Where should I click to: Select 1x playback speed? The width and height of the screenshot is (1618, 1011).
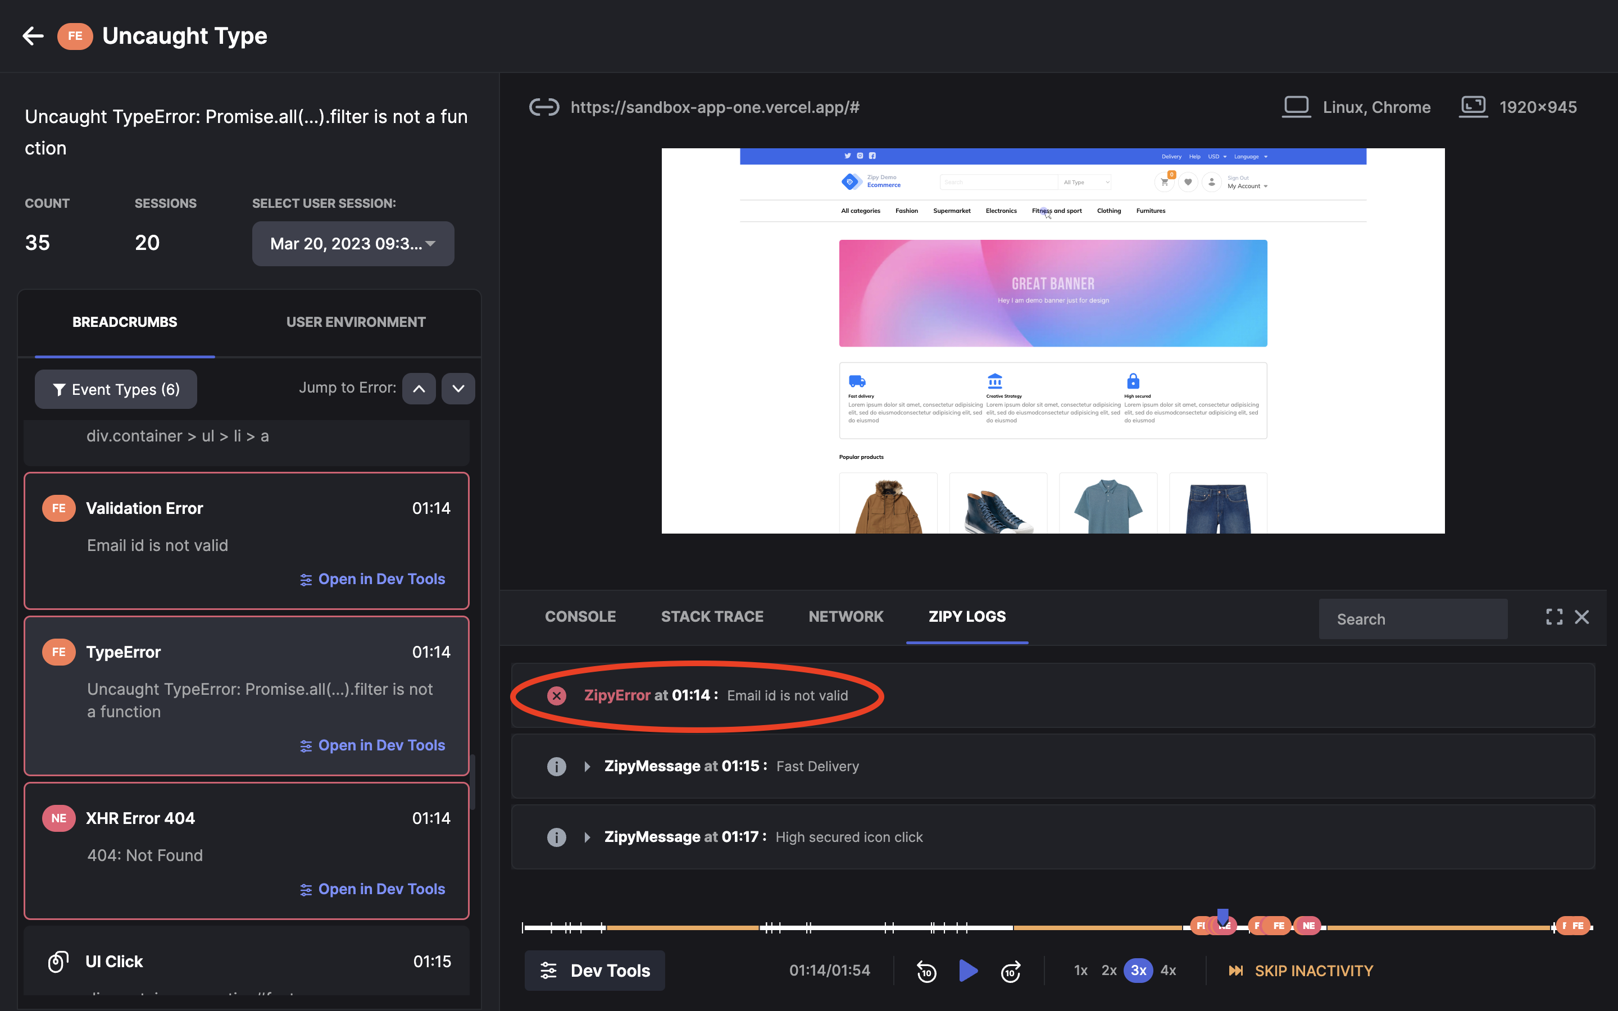[1080, 970]
